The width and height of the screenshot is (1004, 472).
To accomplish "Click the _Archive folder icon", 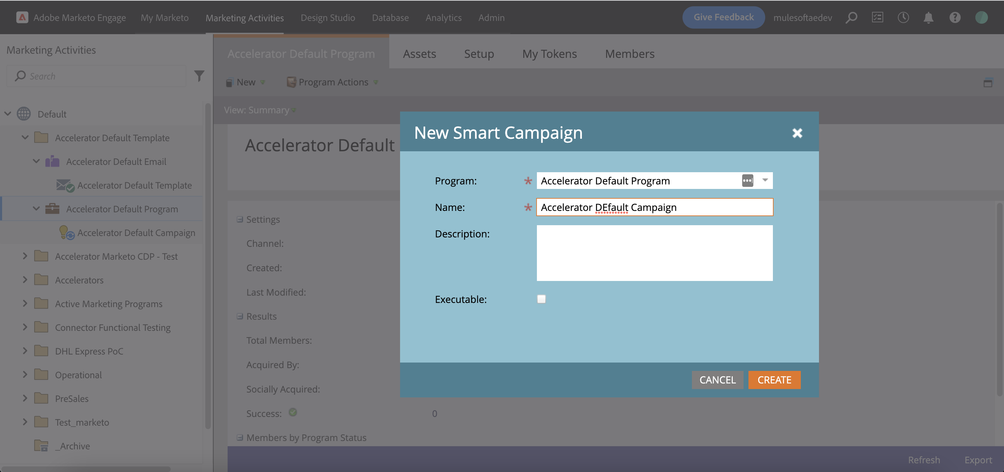I will tap(41, 446).
